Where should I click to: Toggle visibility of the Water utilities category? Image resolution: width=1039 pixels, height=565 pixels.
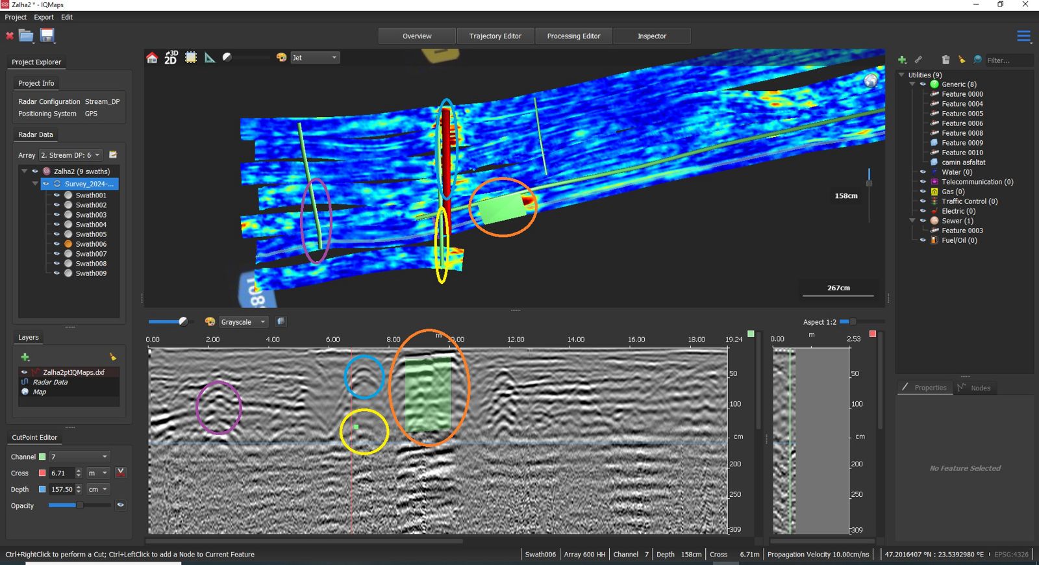(923, 172)
